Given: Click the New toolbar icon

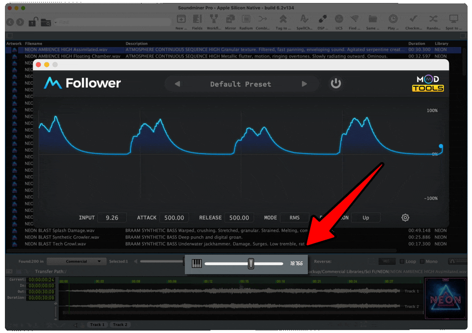Looking at the screenshot, I should (x=181, y=19).
